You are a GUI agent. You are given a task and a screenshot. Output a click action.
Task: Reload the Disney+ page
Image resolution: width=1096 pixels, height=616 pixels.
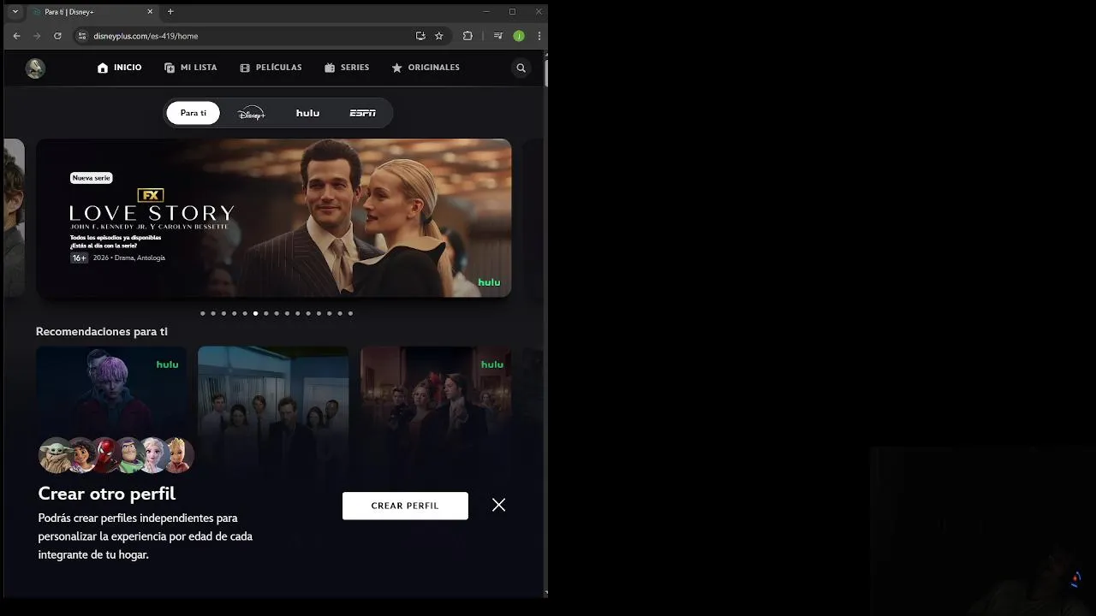click(57, 36)
